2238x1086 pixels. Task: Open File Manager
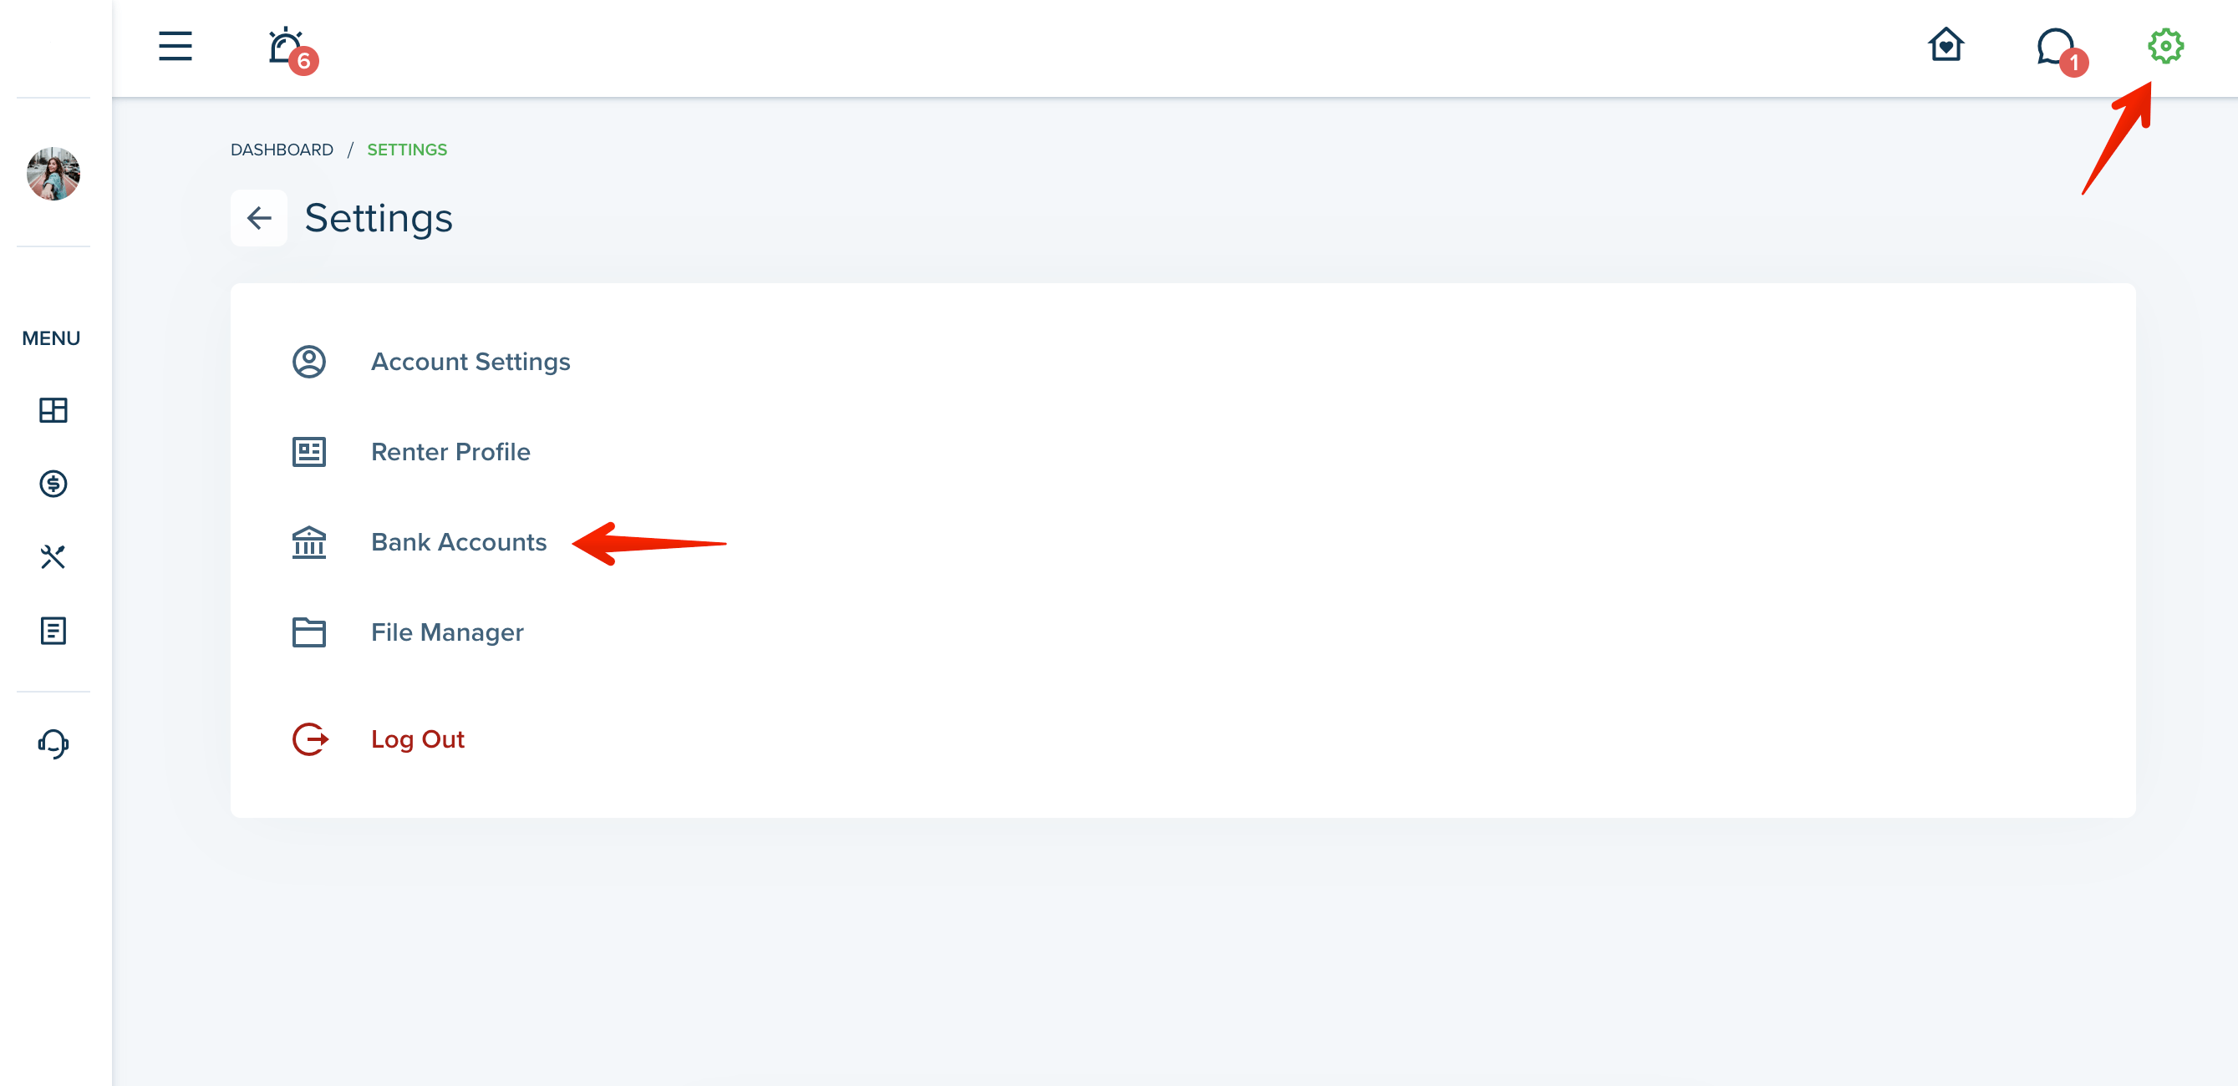tap(446, 632)
